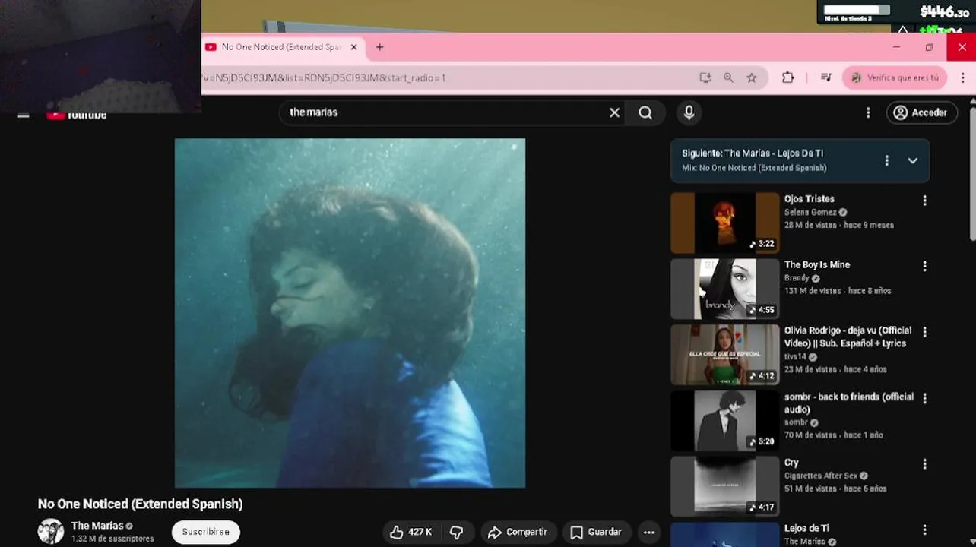Image resolution: width=976 pixels, height=547 pixels.
Task: Play sombr back to friends thumbnail
Action: coord(725,420)
